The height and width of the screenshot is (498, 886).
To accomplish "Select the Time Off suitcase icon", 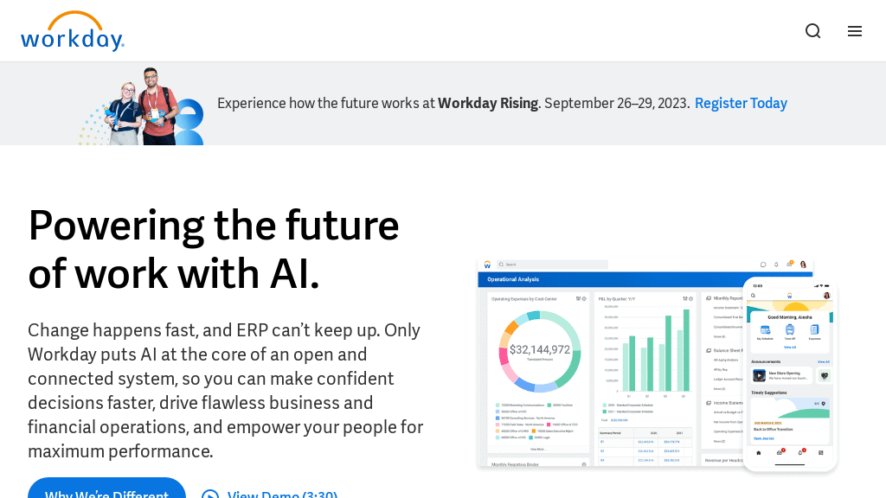I will coord(790,330).
